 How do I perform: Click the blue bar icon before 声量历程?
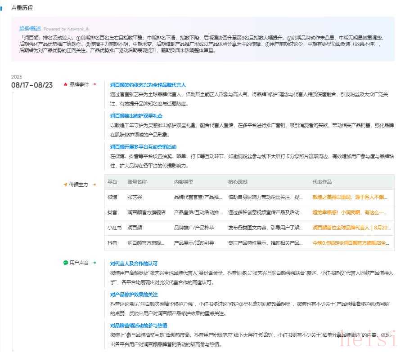point(2,8)
